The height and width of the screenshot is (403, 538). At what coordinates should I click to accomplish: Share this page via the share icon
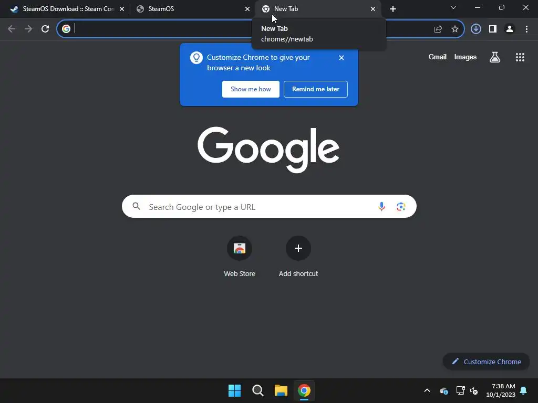(x=438, y=29)
